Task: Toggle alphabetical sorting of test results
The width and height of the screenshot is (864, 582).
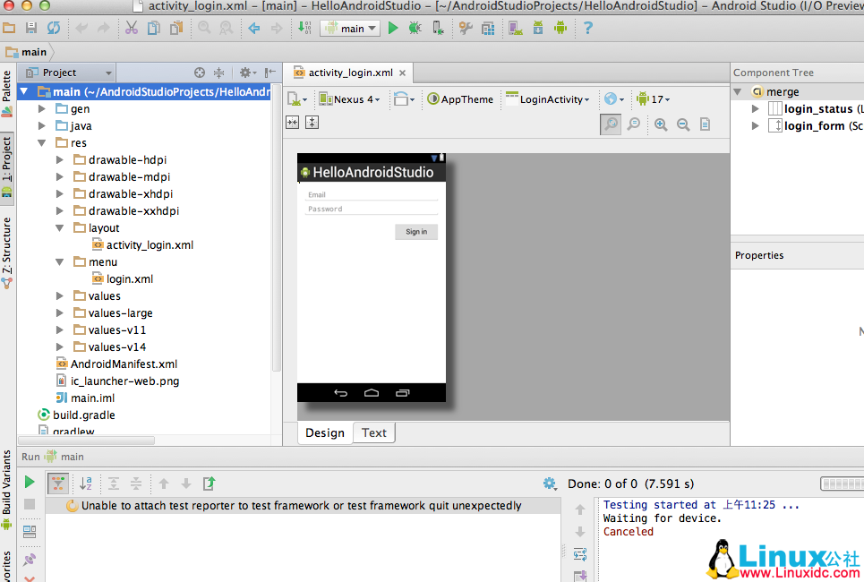Action: [85, 484]
